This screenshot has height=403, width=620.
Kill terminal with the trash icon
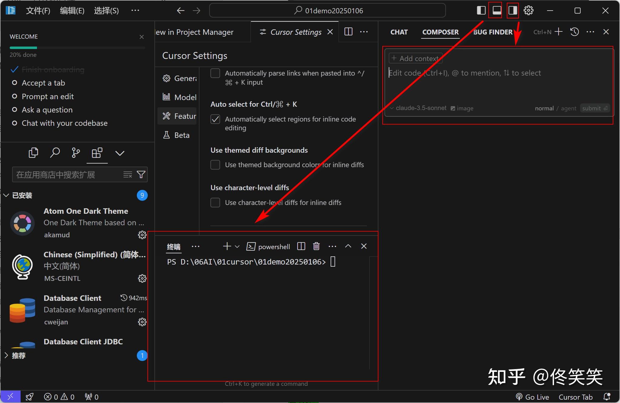click(x=316, y=246)
